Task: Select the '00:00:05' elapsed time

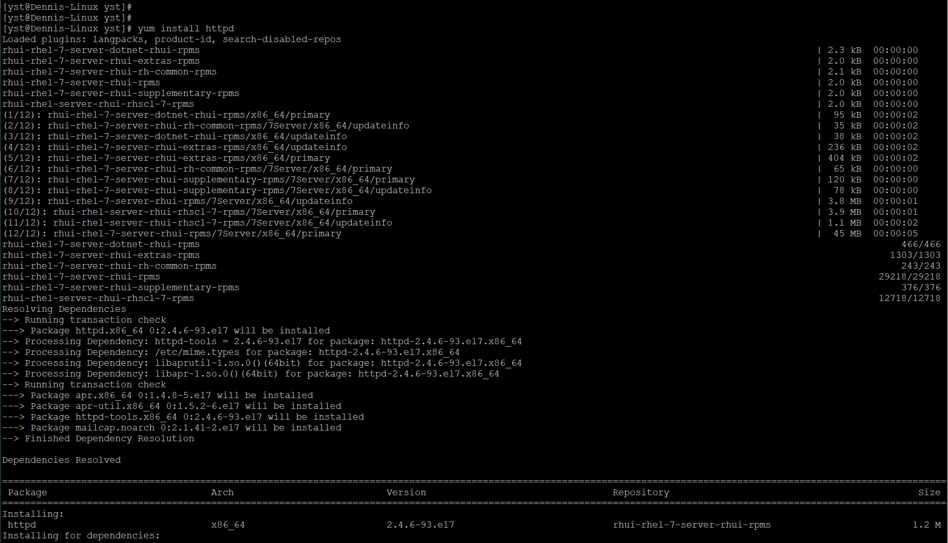Action: click(x=895, y=233)
